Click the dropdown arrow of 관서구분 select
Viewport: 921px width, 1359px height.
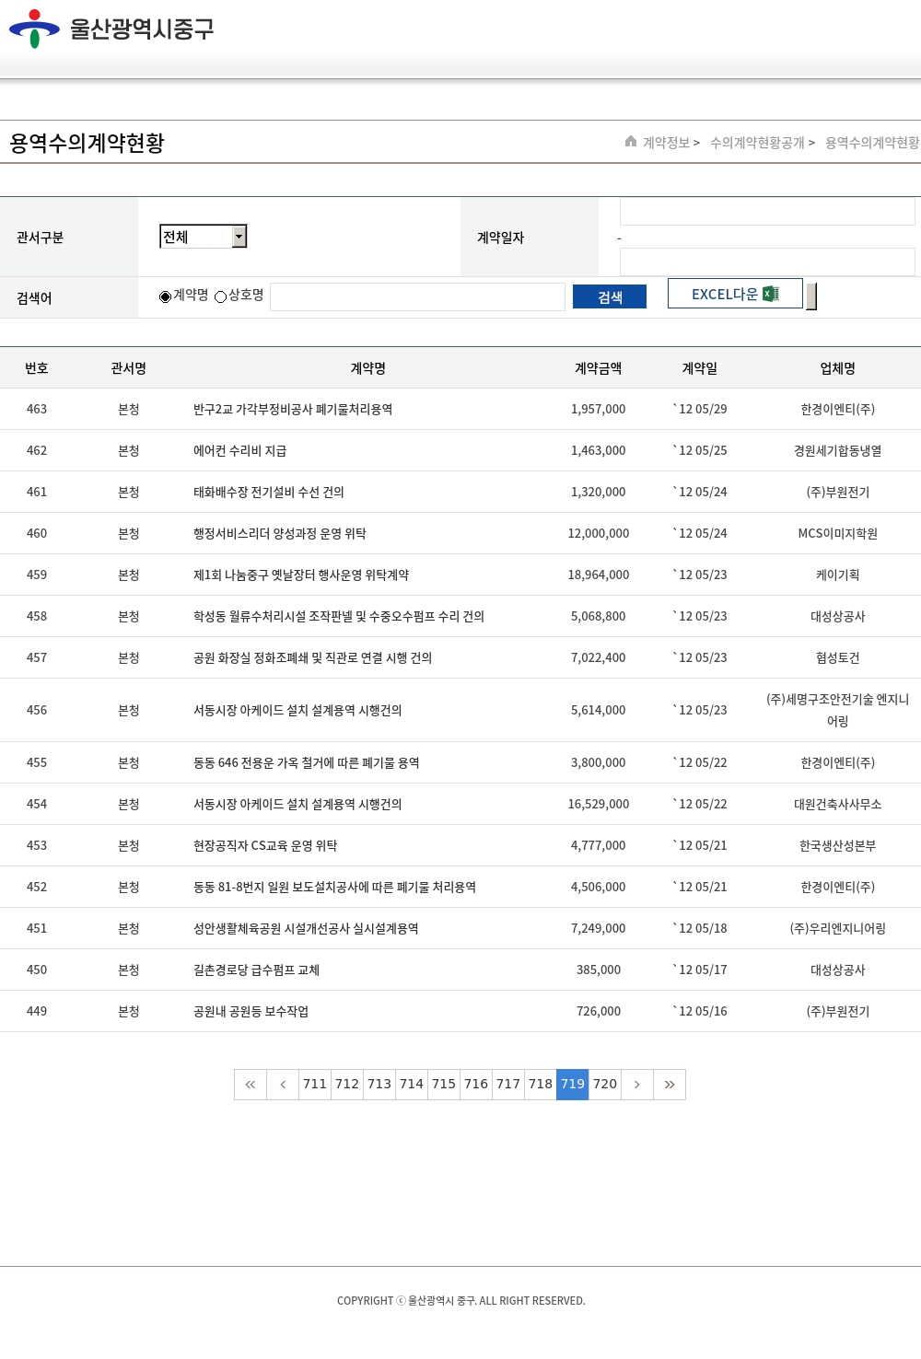pos(239,237)
